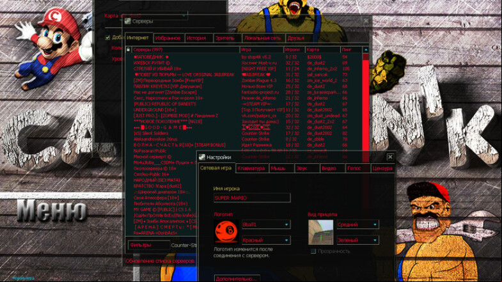Open the Клавиатура settings tab
The width and height of the screenshot is (502, 282).
point(252,168)
